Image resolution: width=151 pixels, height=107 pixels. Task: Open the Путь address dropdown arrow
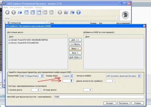(117, 18)
